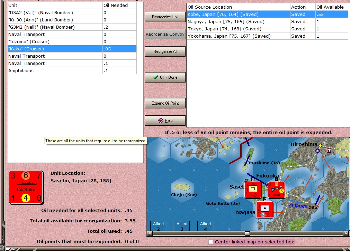Click the Tsushima (Ja) island label
The image size is (350, 251).
pyautogui.click(x=264, y=163)
